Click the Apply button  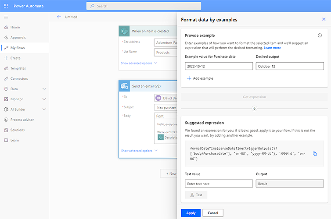pyautogui.click(x=191, y=213)
